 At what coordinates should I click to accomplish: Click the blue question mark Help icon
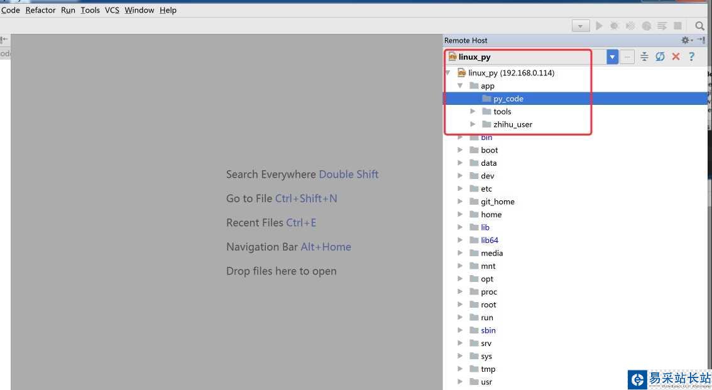691,57
